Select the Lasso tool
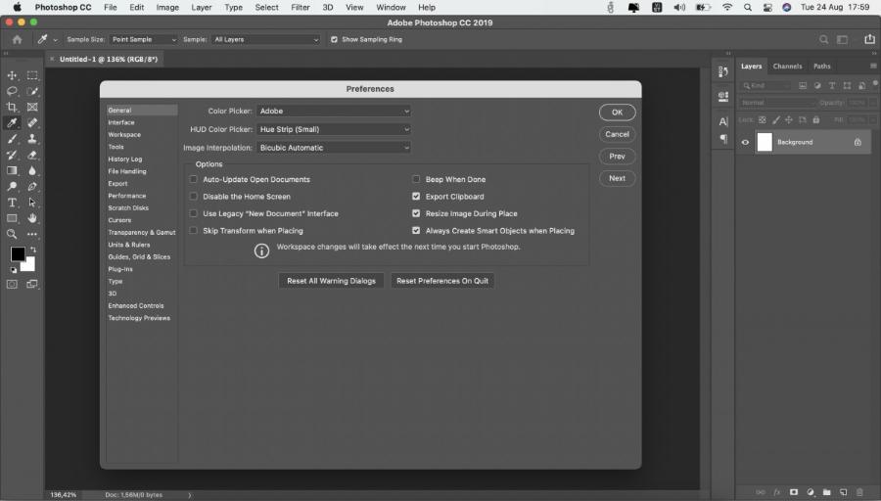Image resolution: width=881 pixels, height=501 pixels. 13,91
